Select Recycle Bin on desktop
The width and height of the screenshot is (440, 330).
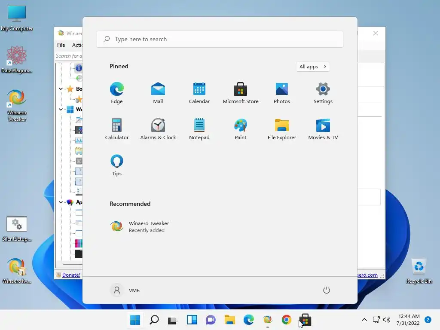coord(419,271)
